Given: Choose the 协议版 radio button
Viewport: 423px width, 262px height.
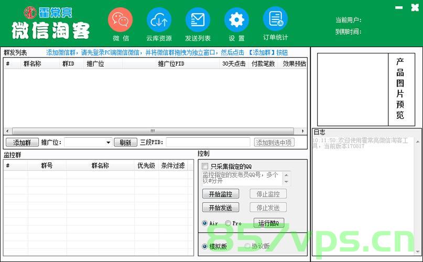Looking at the screenshot, I should coord(247,246).
